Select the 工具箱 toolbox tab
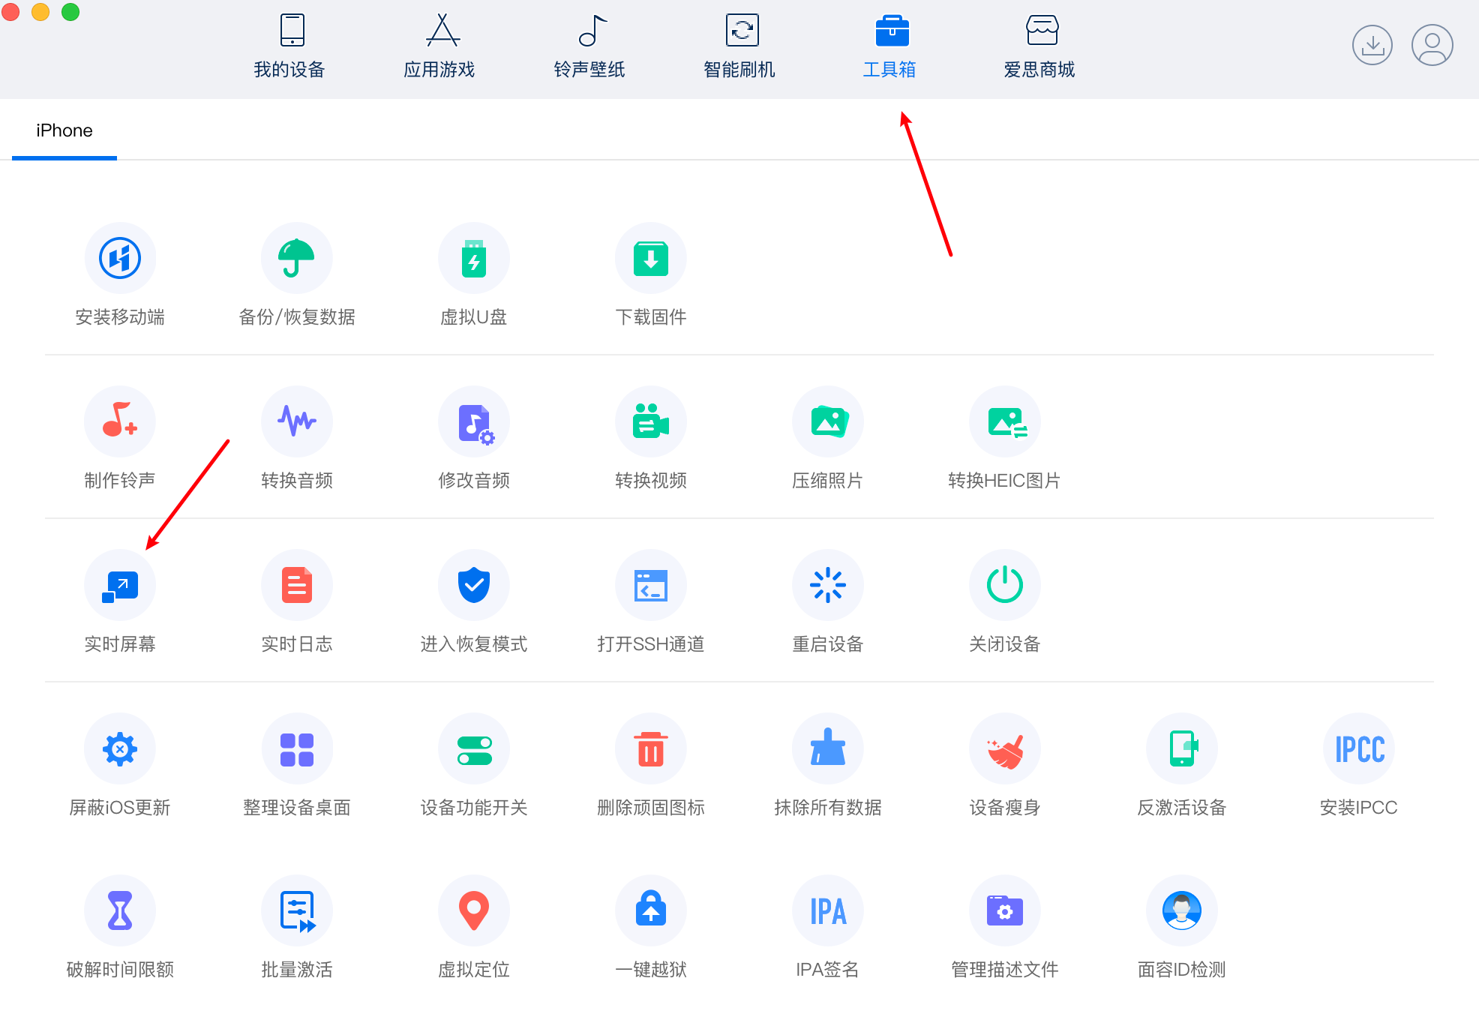Screen dimensions: 1479x1020 [889, 46]
